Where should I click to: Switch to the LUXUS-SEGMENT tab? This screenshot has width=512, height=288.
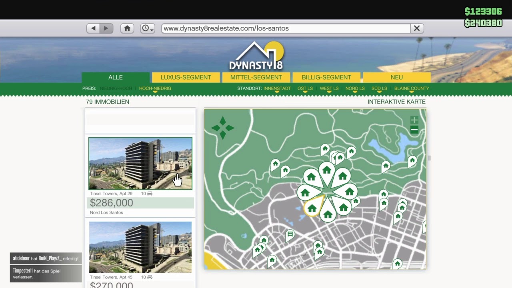pyautogui.click(x=186, y=78)
